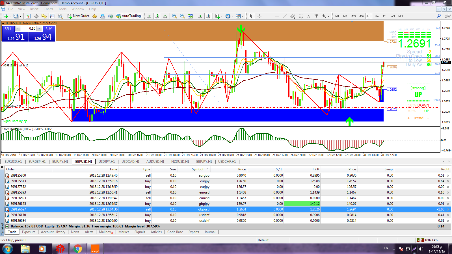The width and height of the screenshot is (452, 254).
Task: Open the signals radio-wave icon
Action: pos(111,16)
